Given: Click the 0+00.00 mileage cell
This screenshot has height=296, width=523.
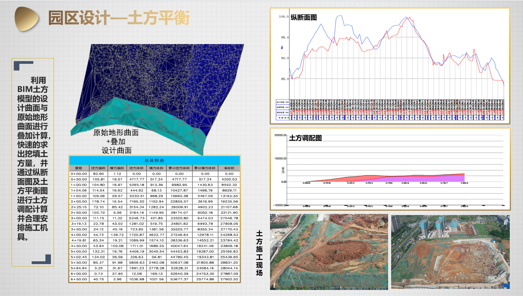Looking at the screenshot, I should (79, 174).
